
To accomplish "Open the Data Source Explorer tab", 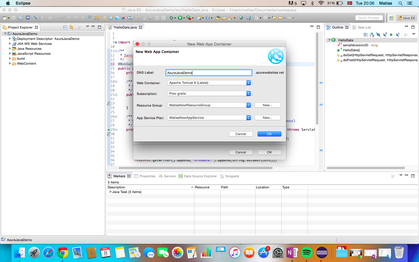I will (x=198, y=176).
